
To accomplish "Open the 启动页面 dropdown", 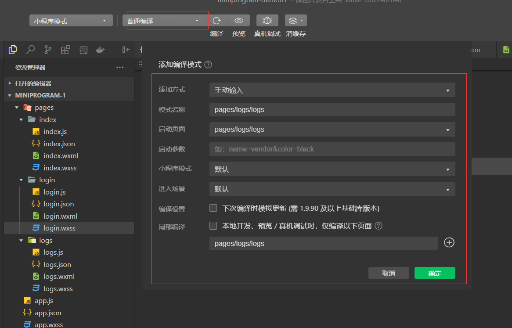I will 332,130.
